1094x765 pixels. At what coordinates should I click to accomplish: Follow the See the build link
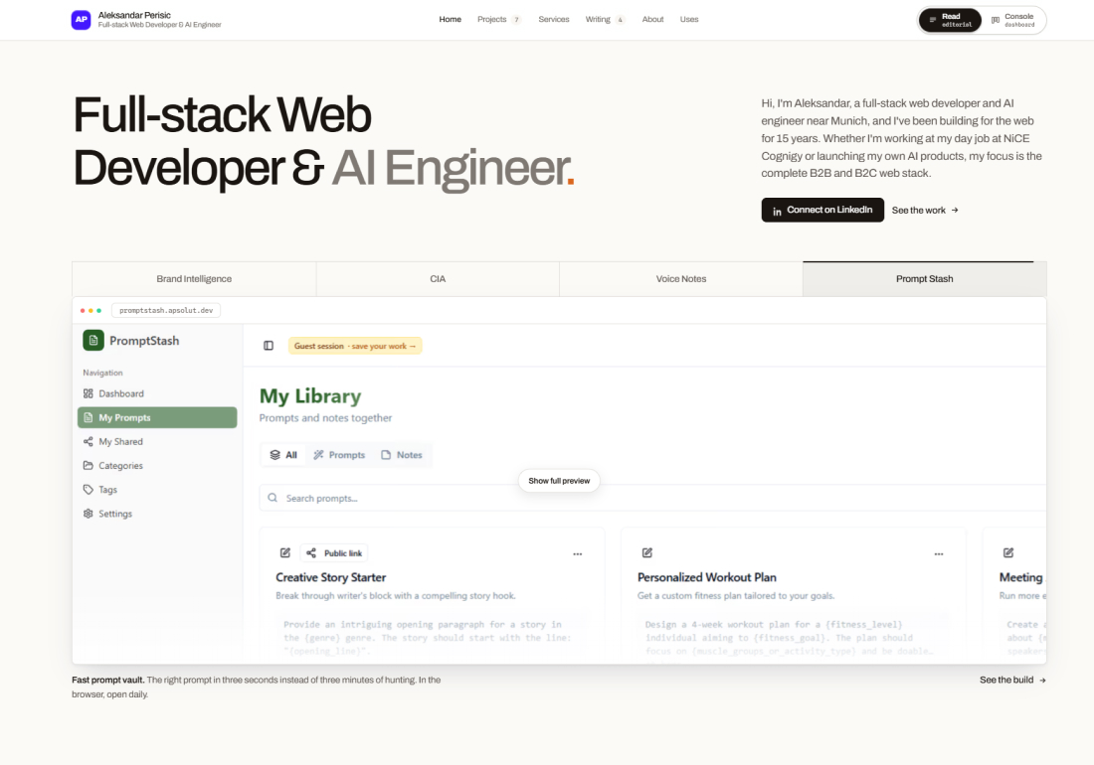(1012, 680)
